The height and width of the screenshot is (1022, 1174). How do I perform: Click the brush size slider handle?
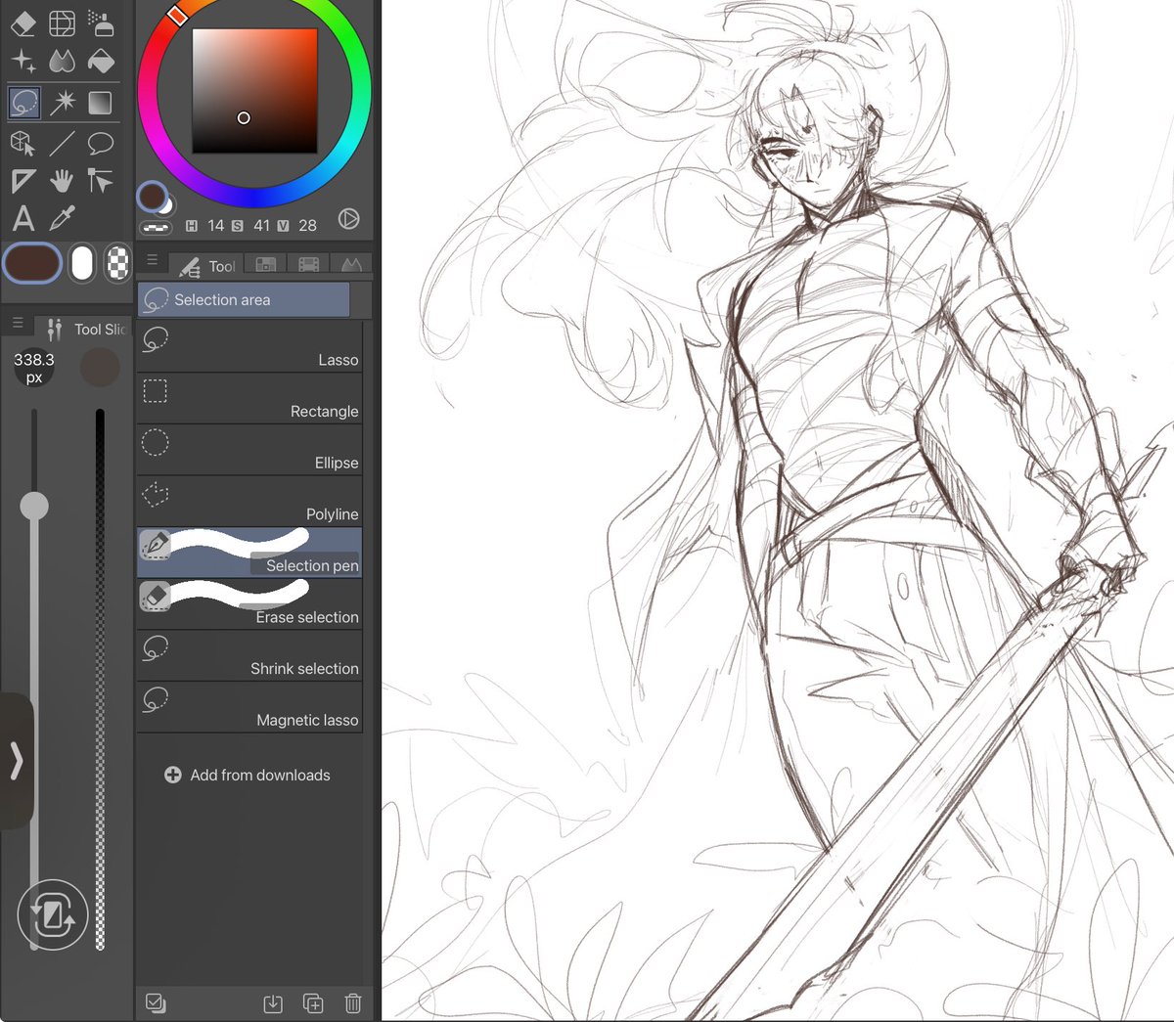[x=34, y=506]
